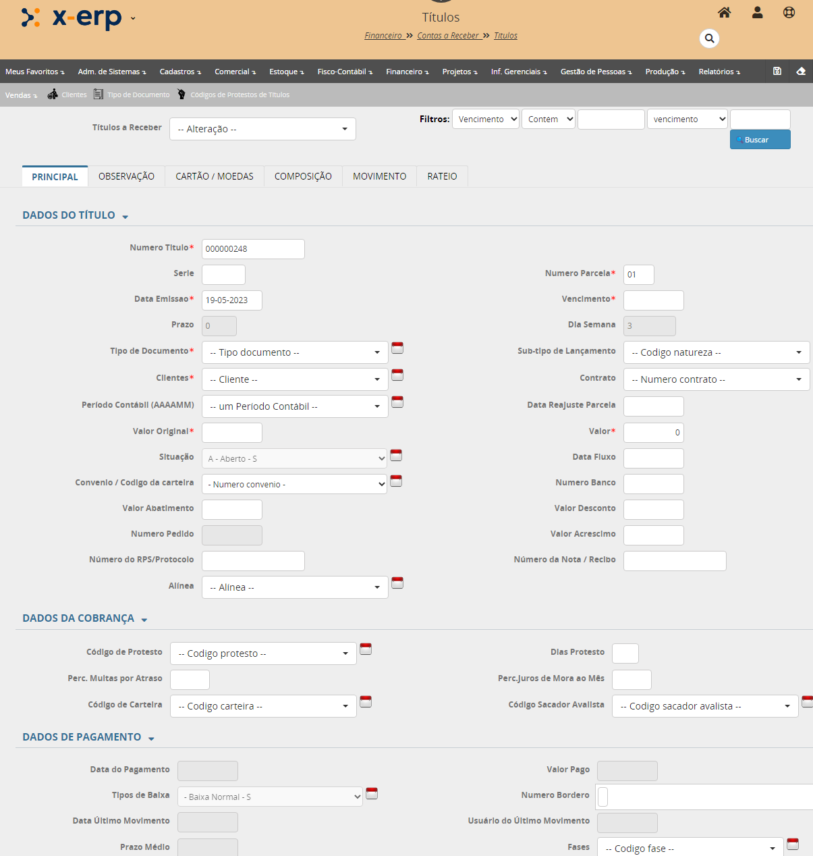Click the save disk icon in menu bar
The image size is (813, 856).
tap(777, 72)
